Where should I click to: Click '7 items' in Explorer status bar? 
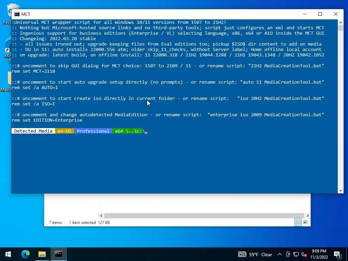[x=55, y=223]
